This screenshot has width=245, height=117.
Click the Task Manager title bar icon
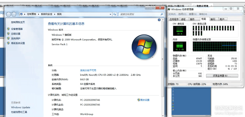click(x=169, y=9)
